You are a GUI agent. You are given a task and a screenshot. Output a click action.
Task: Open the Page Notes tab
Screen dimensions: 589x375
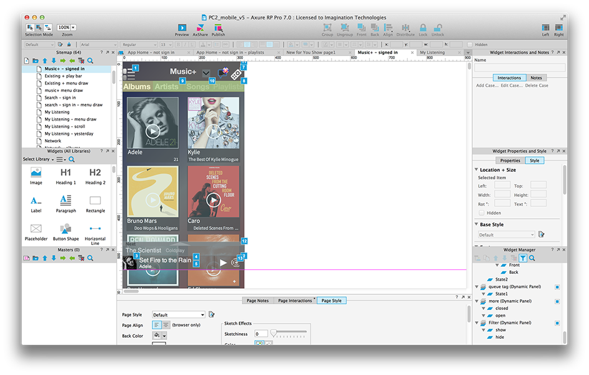tap(257, 301)
